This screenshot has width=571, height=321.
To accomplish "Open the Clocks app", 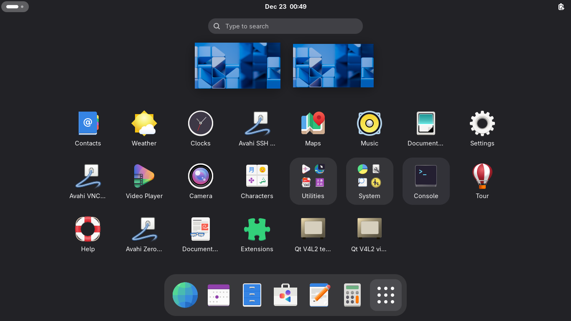I will click(201, 124).
